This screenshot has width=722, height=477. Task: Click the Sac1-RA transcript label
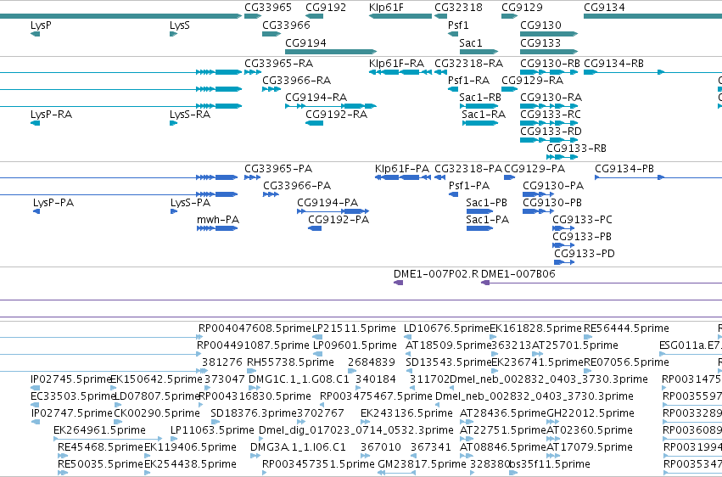[484, 115]
